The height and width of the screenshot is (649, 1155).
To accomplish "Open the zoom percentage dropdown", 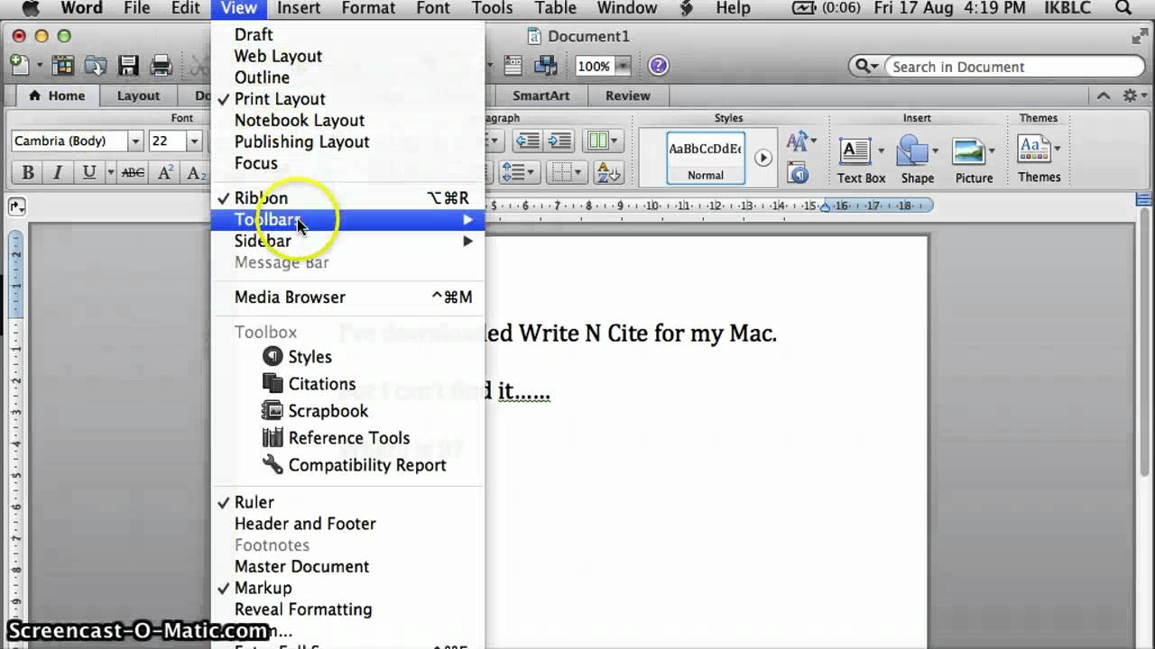I will click(622, 66).
